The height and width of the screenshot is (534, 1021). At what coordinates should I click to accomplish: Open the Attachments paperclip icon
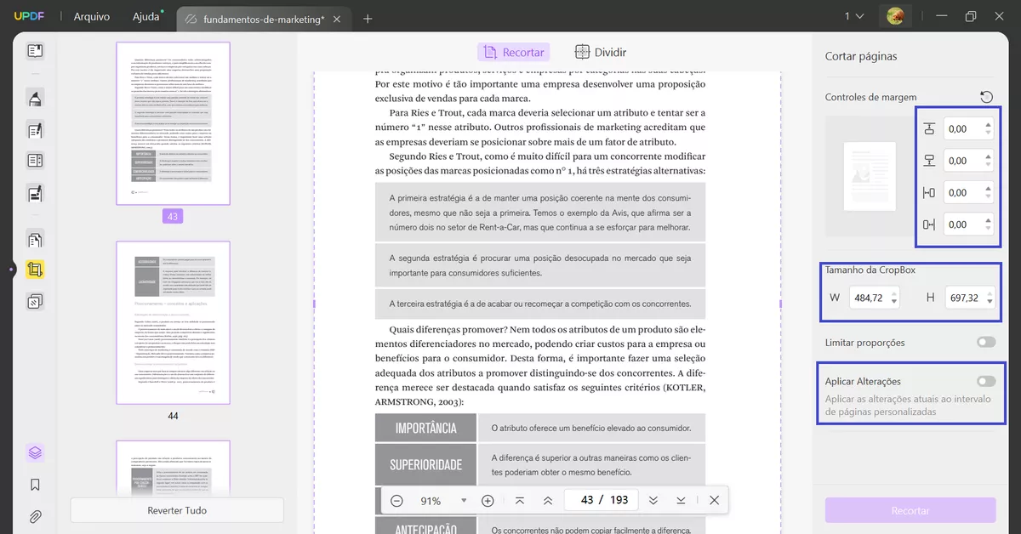34,515
